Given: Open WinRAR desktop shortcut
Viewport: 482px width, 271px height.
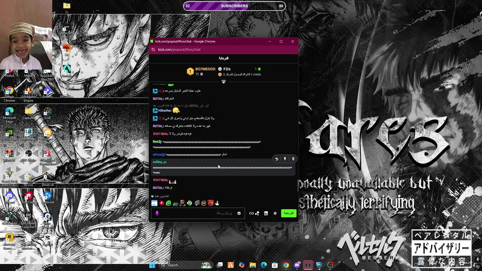Looking at the screenshot, I should 9,155.
